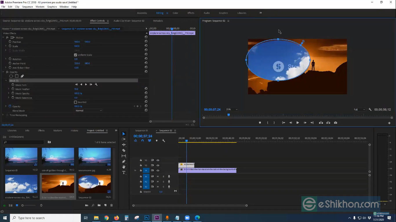
Task: Switch to the Color workspace tab
Action: [175, 13]
